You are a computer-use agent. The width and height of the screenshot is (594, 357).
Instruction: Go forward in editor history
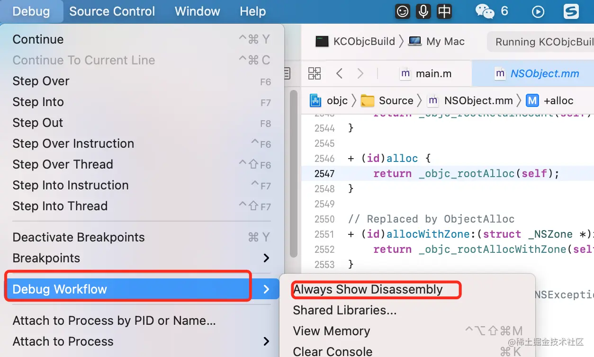[360, 73]
